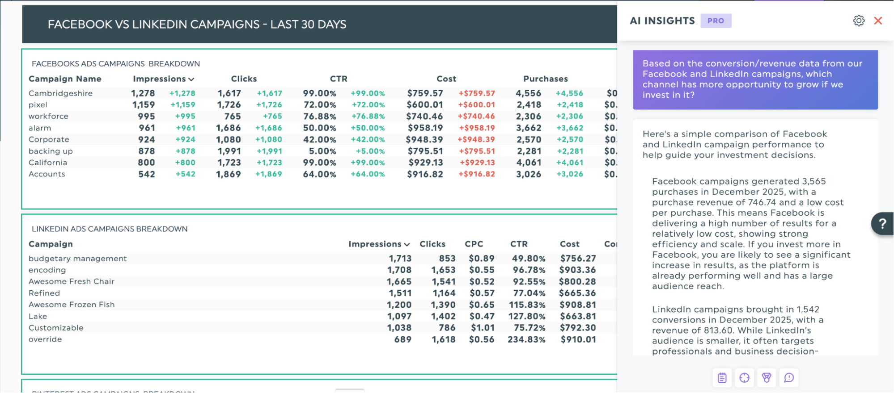Click the LinkedIn Cost column header

coord(569,244)
